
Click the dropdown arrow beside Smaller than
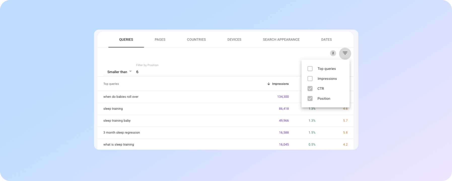pyautogui.click(x=130, y=71)
